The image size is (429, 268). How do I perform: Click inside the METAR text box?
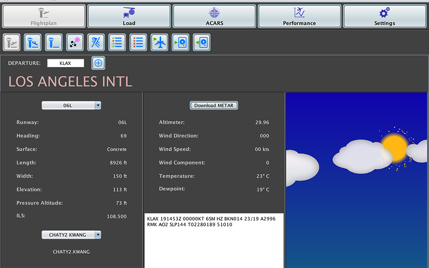tap(214, 241)
